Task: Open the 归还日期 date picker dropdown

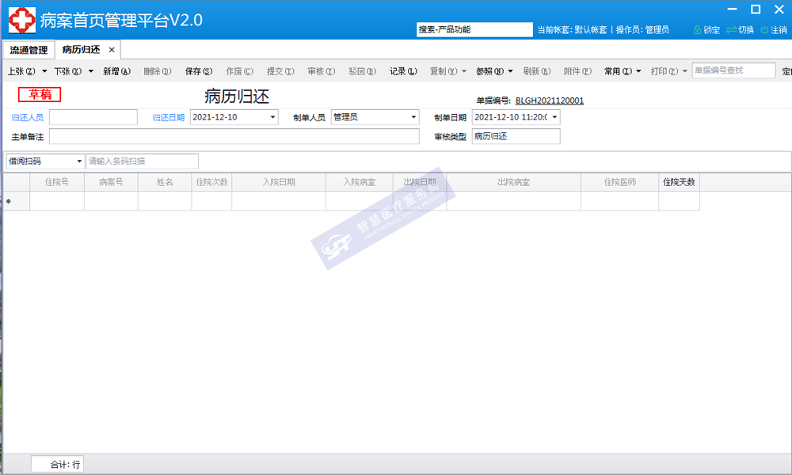Action: point(273,117)
